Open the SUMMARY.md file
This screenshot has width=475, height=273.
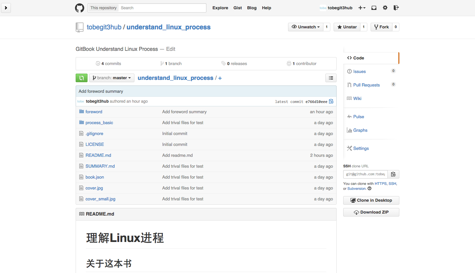pos(100,166)
